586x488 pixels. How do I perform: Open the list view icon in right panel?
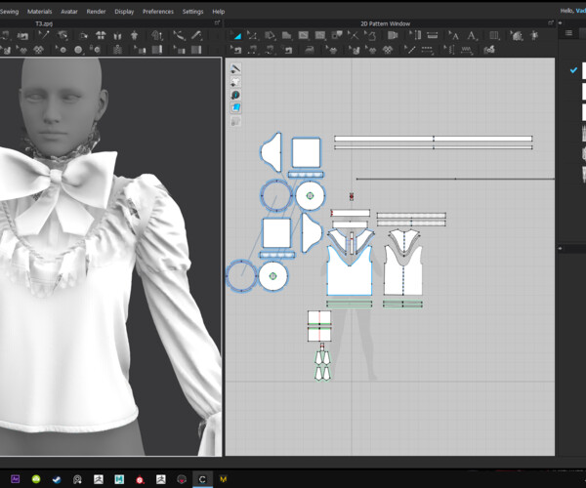[x=569, y=33]
